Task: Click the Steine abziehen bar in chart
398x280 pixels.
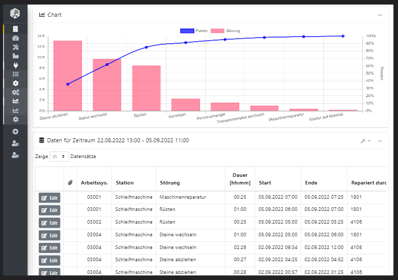Action: pyautogui.click(x=68, y=75)
